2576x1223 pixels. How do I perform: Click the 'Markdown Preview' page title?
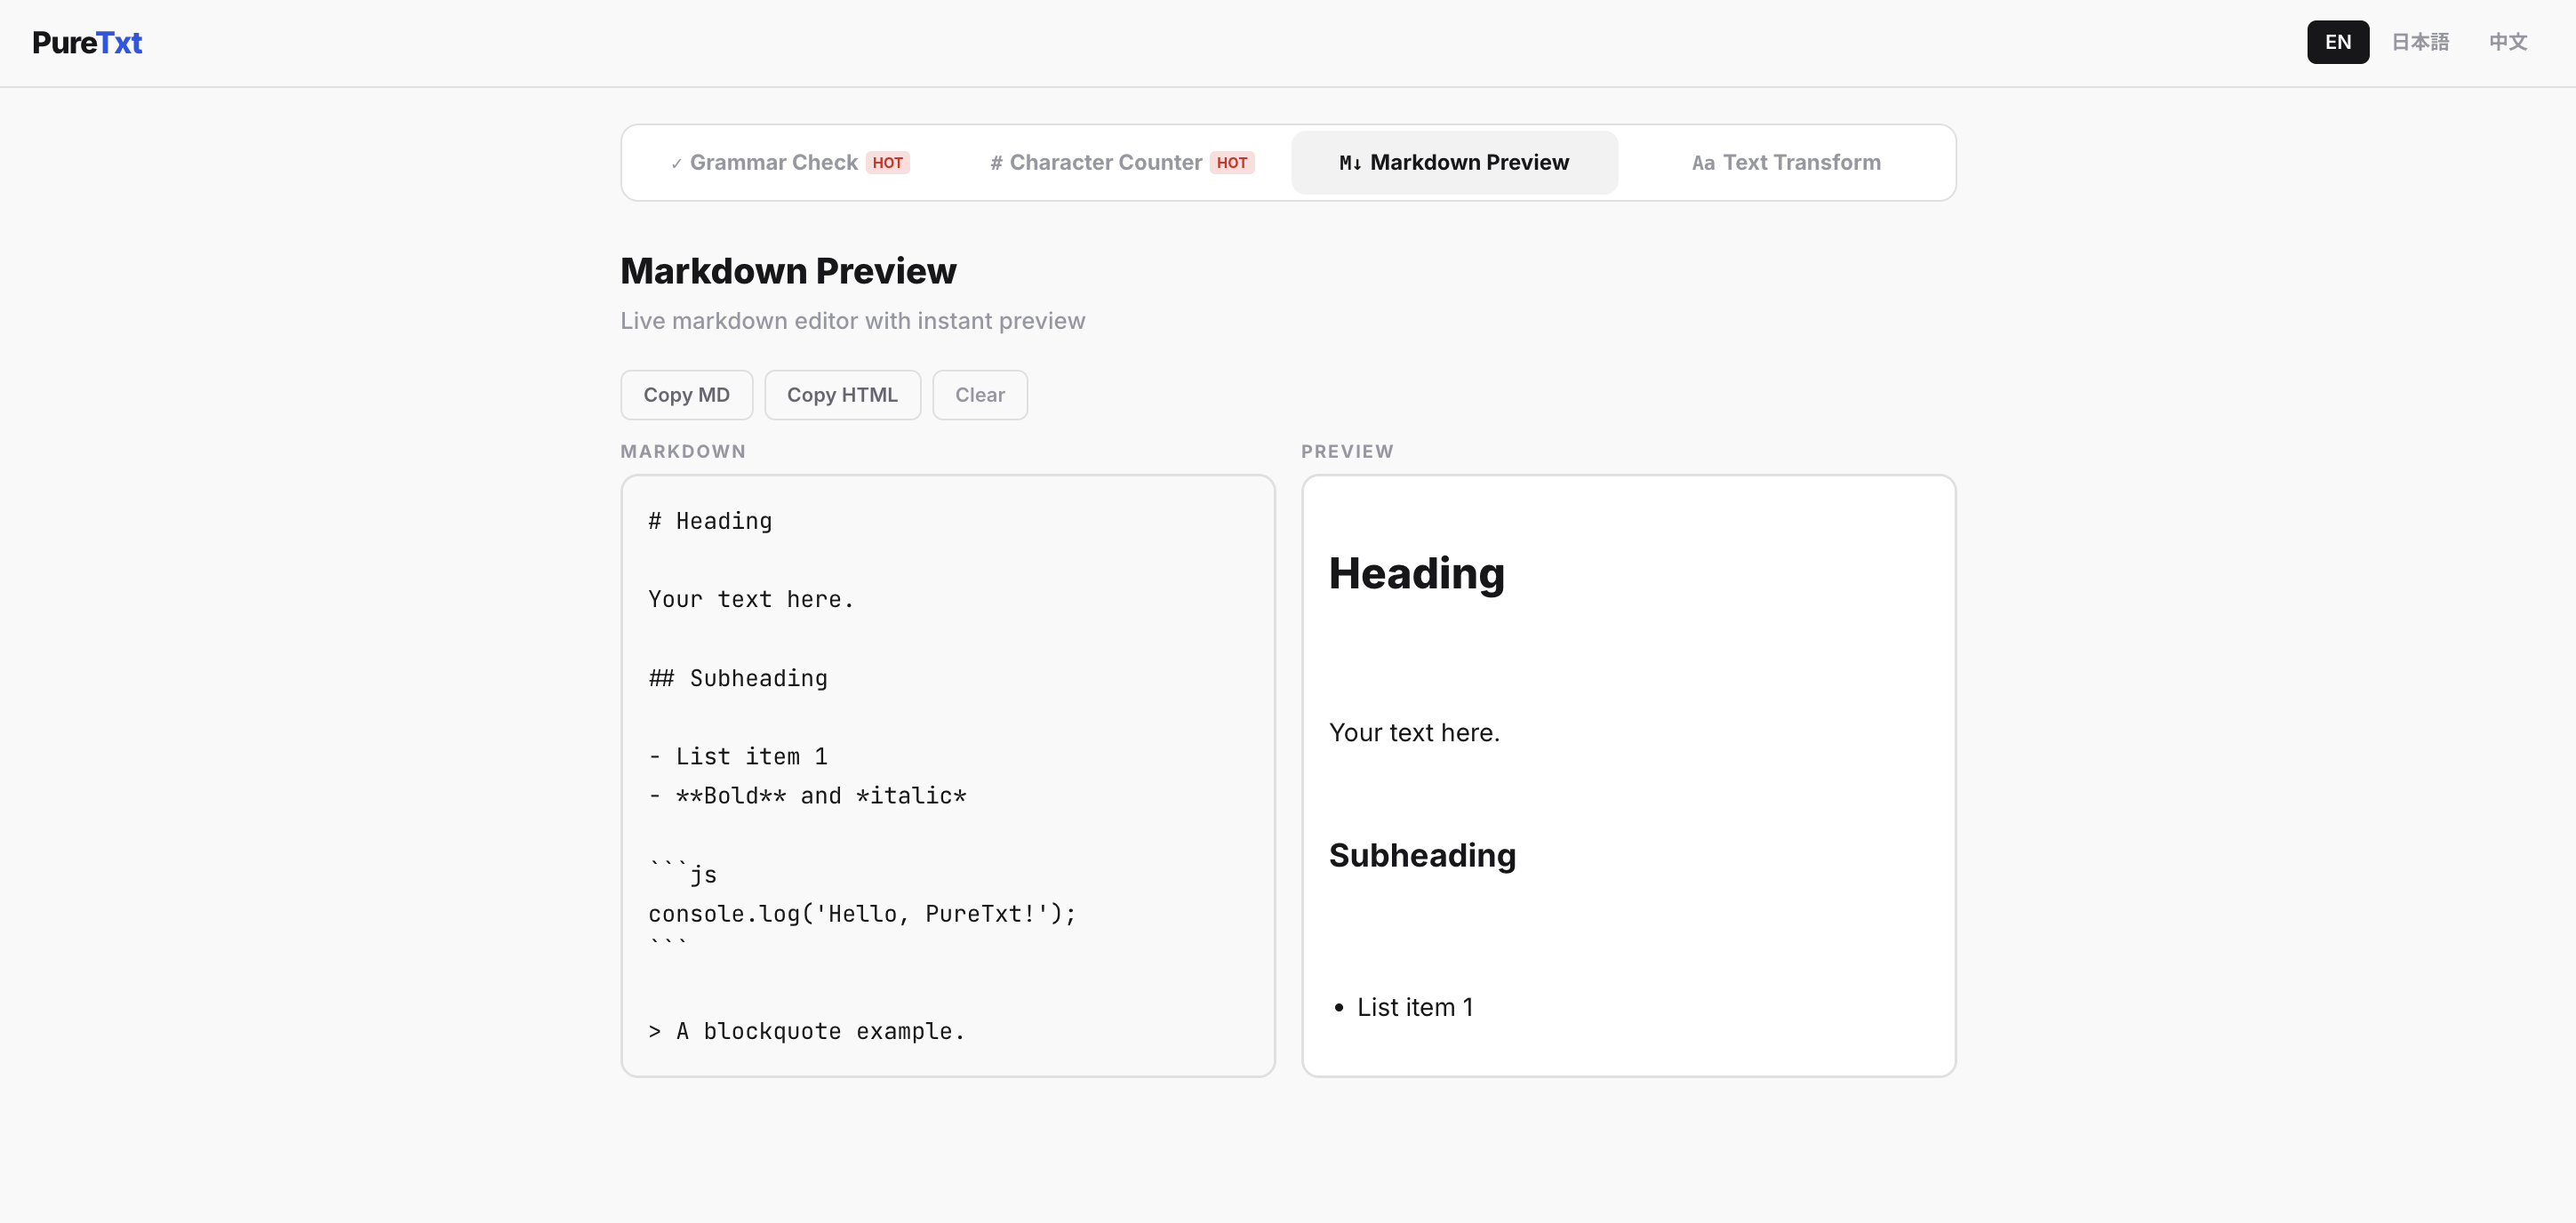pyautogui.click(x=788, y=271)
